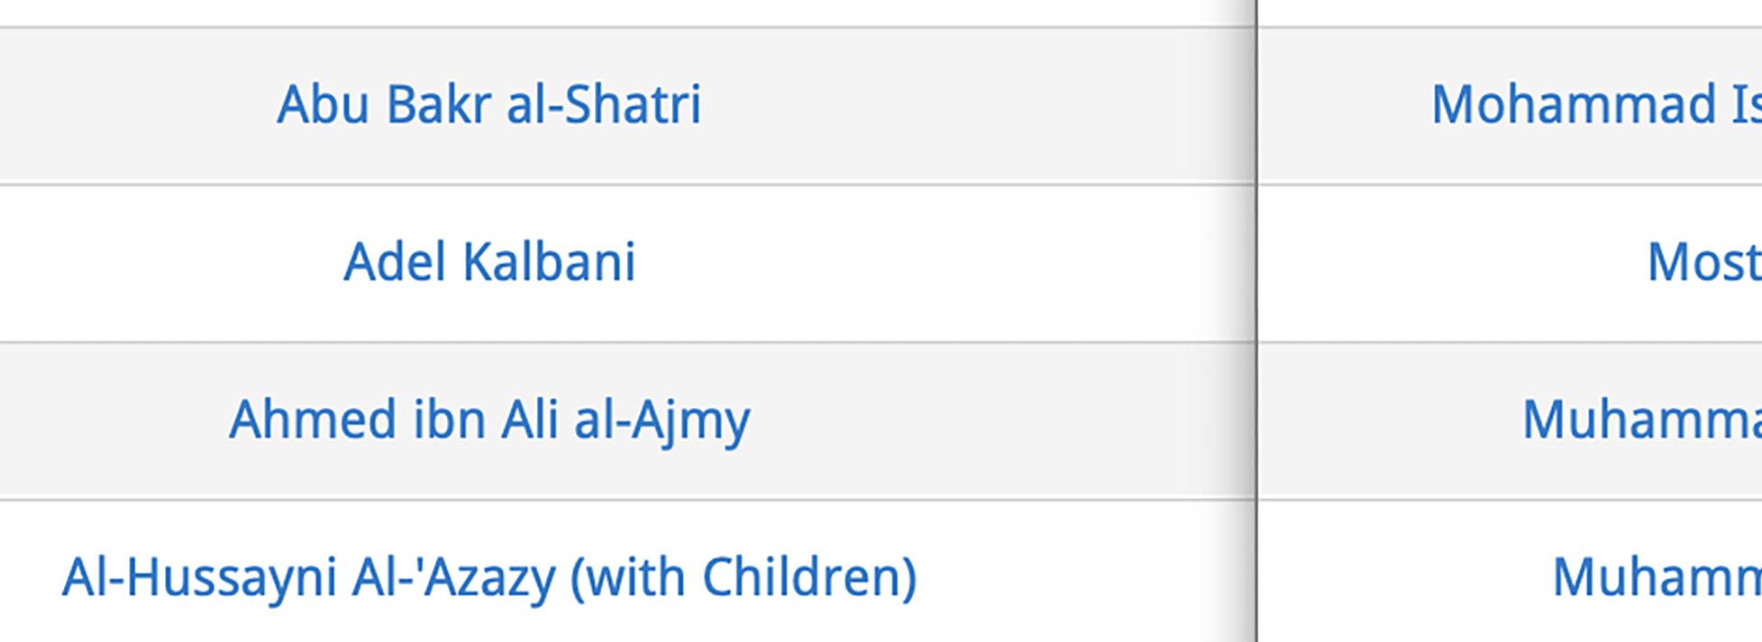Click blank area left of Mohammad Is... link

pos(1343,106)
